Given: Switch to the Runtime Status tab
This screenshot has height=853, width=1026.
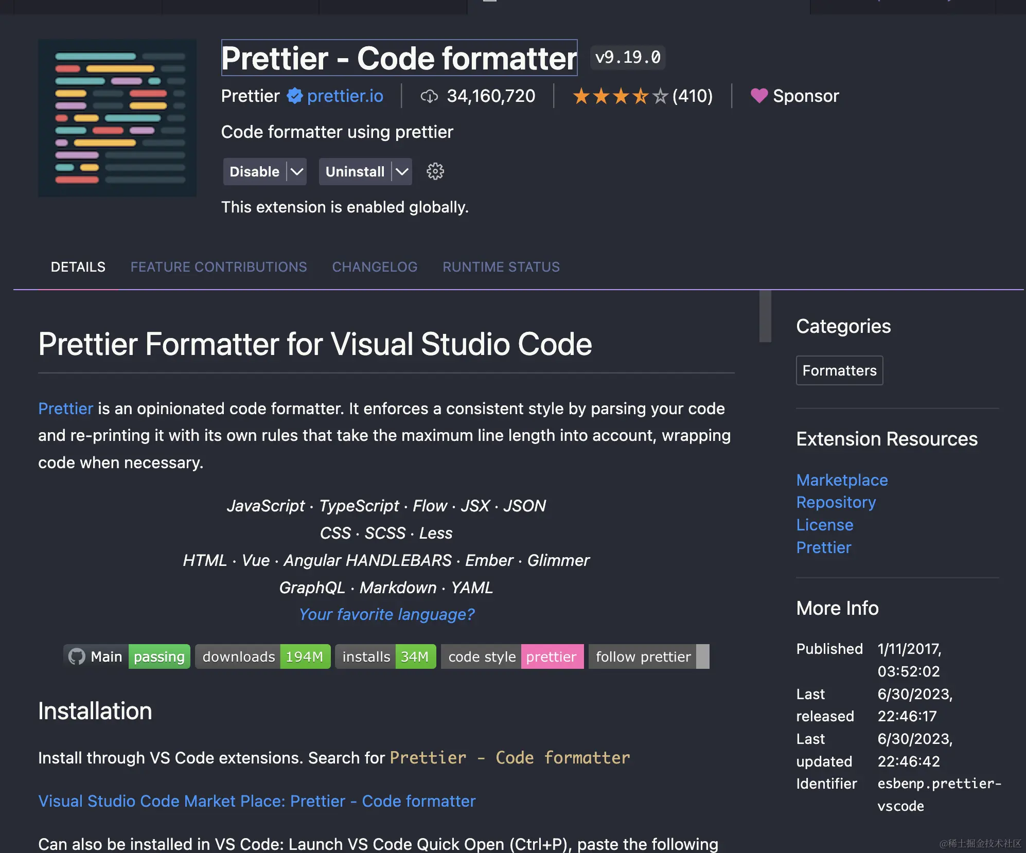Looking at the screenshot, I should pyautogui.click(x=501, y=267).
